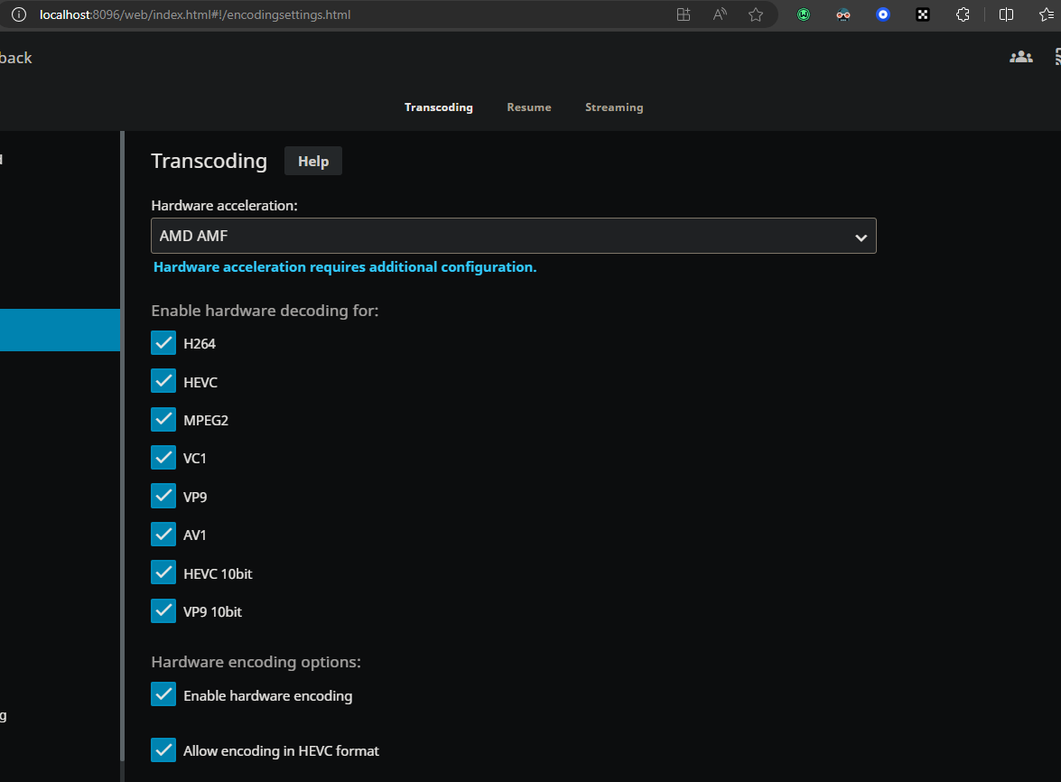1061x782 pixels.
Task: Uncheck Allow encoding in HEVC format
Action: click(163, 750)
